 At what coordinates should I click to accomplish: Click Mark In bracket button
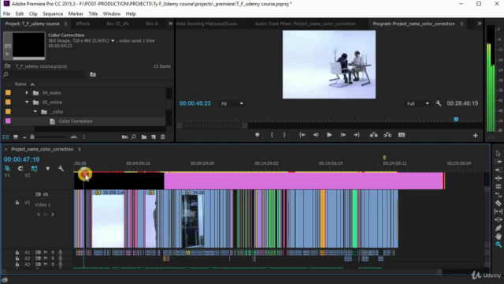272,135
